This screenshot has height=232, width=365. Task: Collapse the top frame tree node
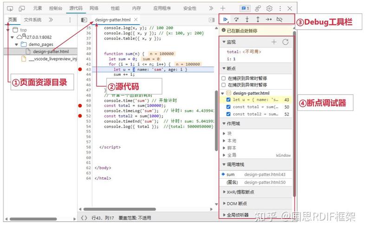8,30
